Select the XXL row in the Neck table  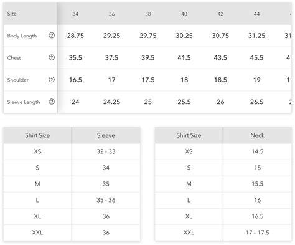click(223, 233)
